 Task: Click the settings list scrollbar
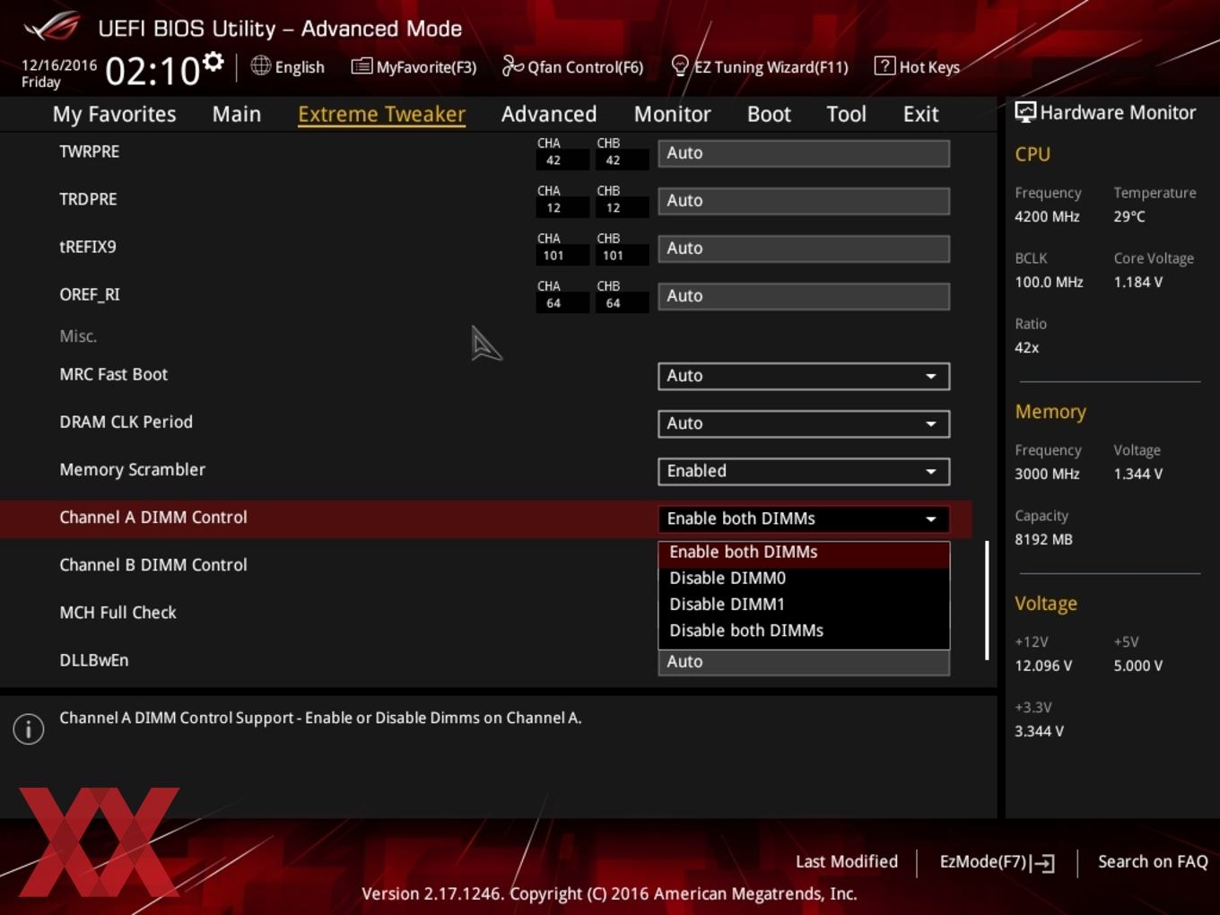987,600
